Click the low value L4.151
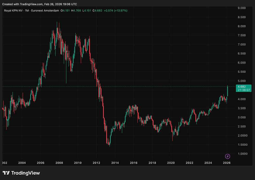The image size is (255, 180). point(87,11)
